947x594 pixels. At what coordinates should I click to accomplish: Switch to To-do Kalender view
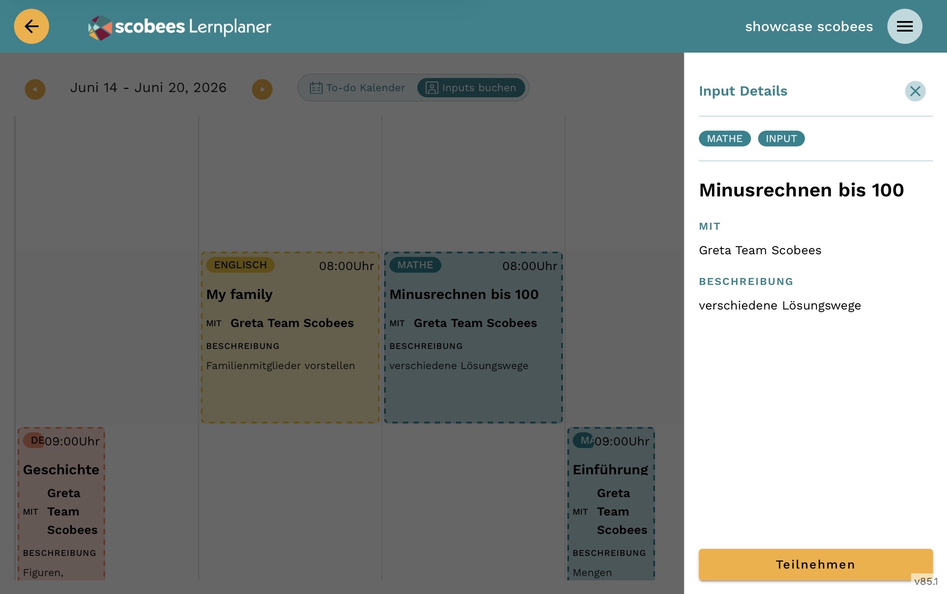358,88
